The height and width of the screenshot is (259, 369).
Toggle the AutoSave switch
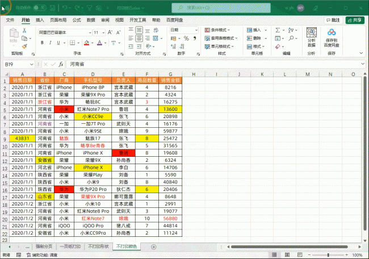tap(39, 8)
